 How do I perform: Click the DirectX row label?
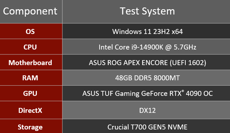[x=31, y=110]
